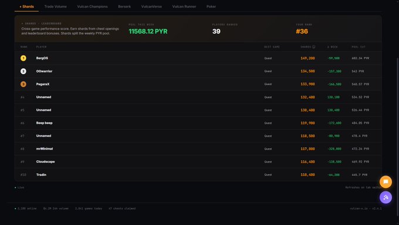Click Beep beep's weekly change value

point(334,123)
